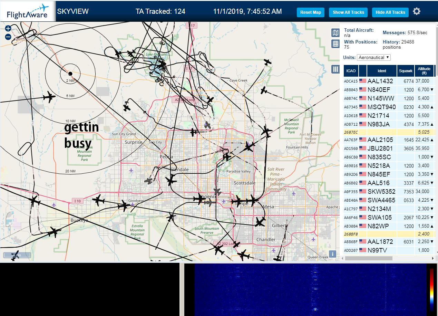Select the aircraft near Lake Pleasant
The width and height of the screenshot is (438, 316).
[163, 65]
